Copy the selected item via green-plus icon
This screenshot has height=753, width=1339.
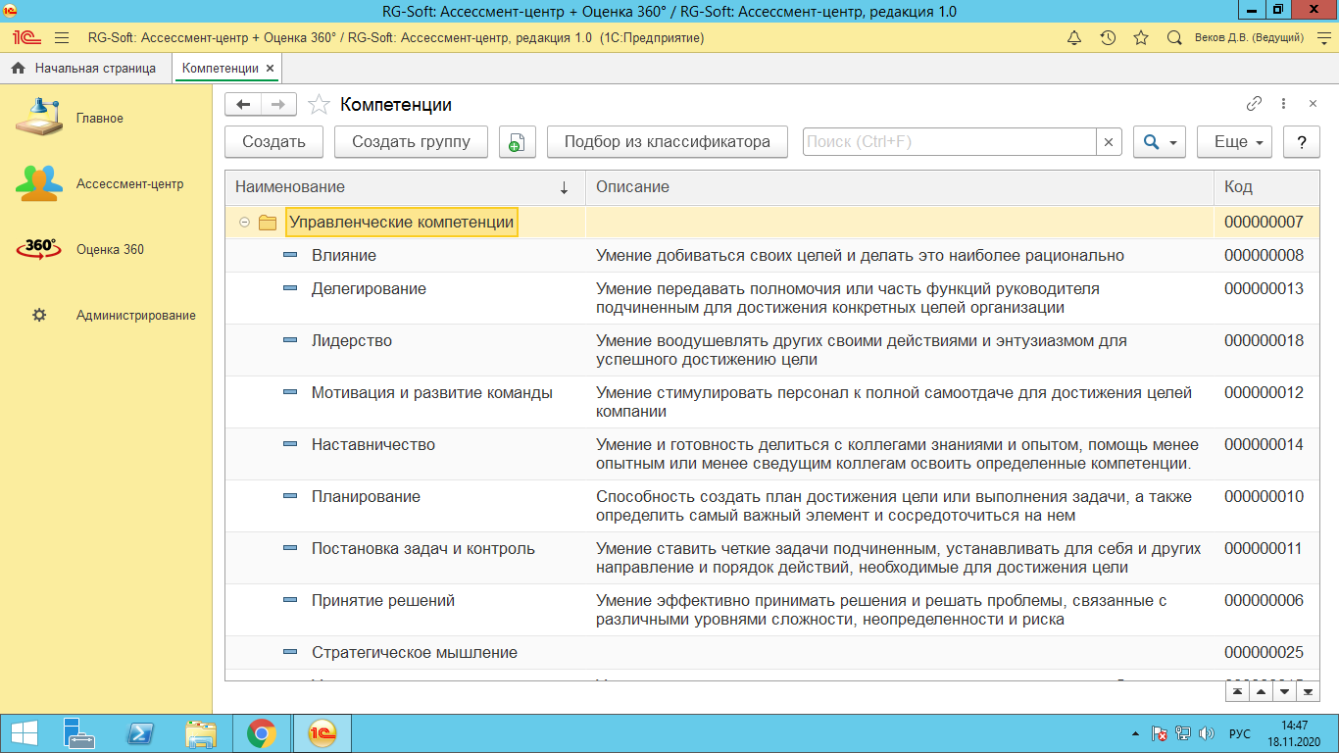tap(518, 142)
